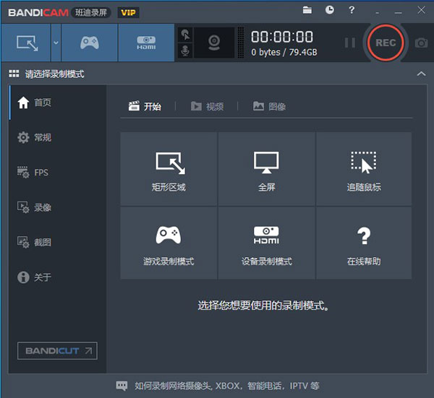Choose 设备录制模式 tile
This screenshot has width=434, height=398.
pyautogui.click(x=266, y=243)
